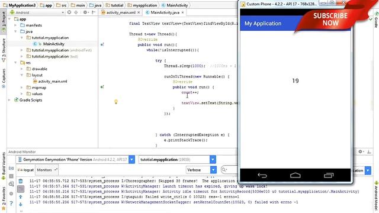Open the Structure tool window sidebar tab

pos(4,50)
